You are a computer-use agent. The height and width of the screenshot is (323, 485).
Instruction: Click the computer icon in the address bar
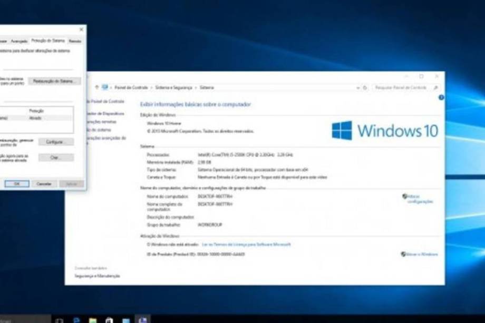pyautogui.click(x=105, y=87)
